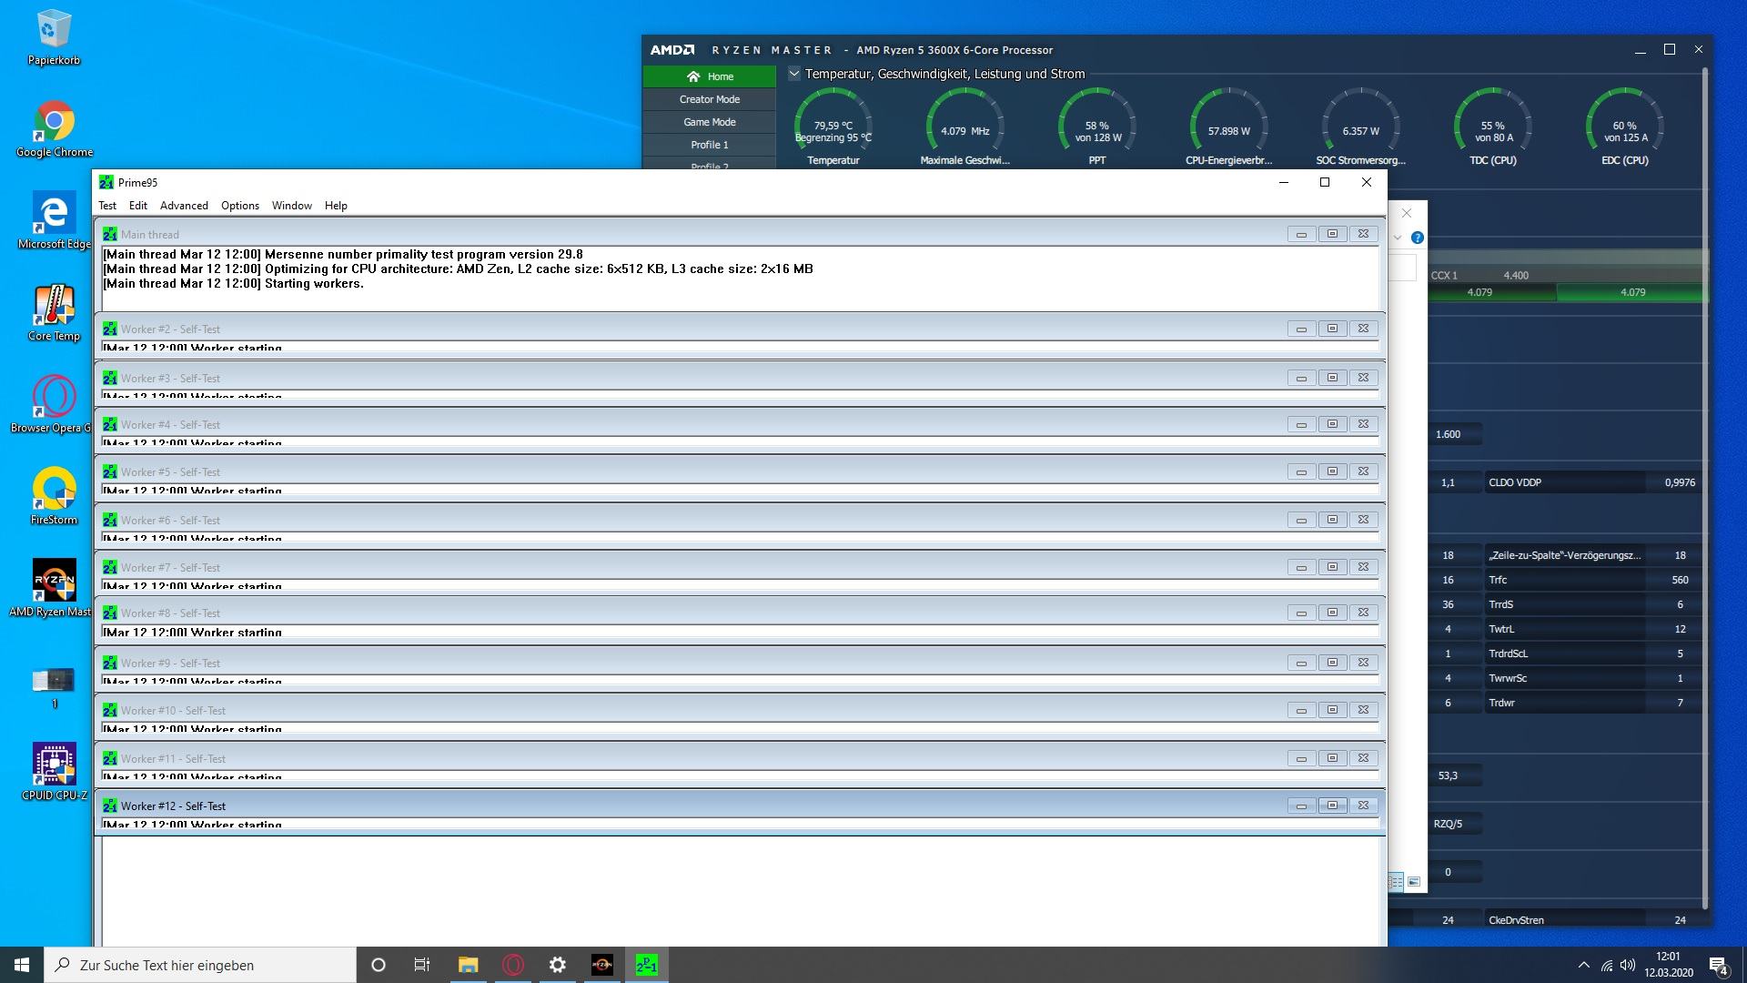Click dropdown chevron beside help icon
The height and width of the screenshot is (983, 1747).
[x=1398, y=238]
